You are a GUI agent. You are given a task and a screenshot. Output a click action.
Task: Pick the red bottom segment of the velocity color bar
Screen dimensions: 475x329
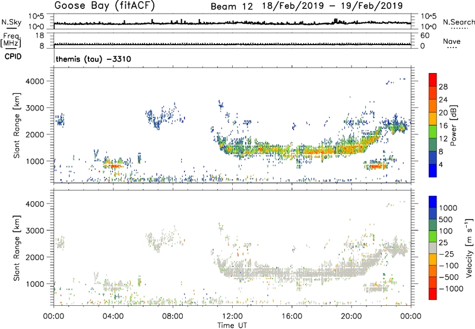tap(433, 294)
